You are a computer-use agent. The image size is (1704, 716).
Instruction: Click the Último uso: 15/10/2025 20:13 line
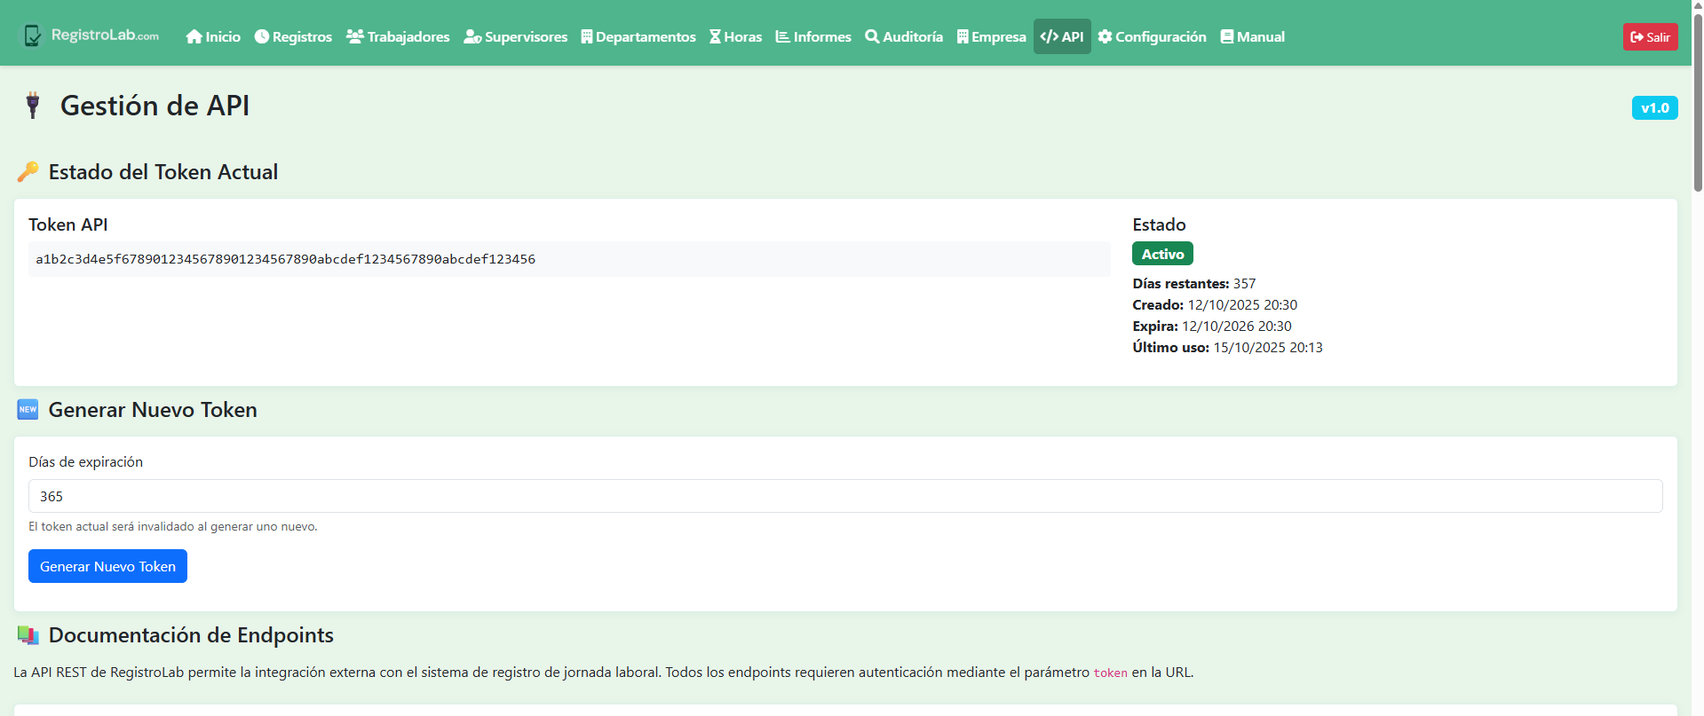(1227, 348)
